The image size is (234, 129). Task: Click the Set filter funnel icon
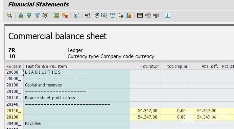pyautogui.click(x=37, y=15)
